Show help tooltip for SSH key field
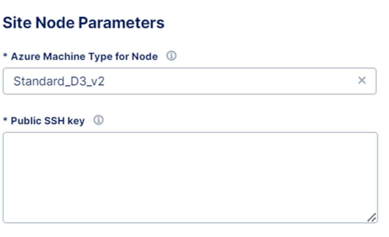The height and width of the screenshot is (237, 389). click(99, 120)
